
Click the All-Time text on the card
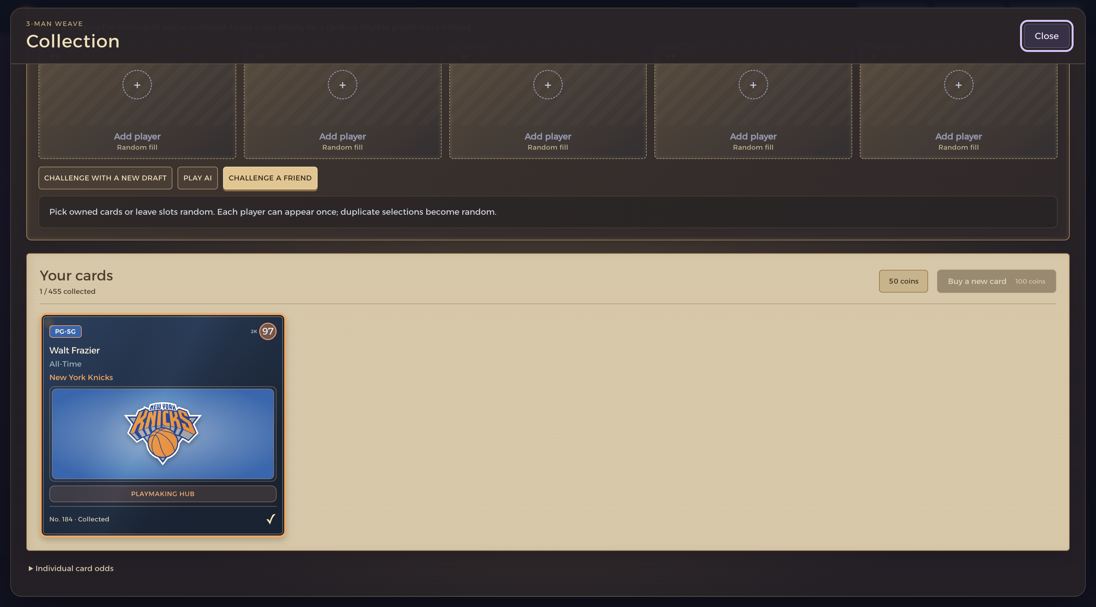[x=65, y=364]
